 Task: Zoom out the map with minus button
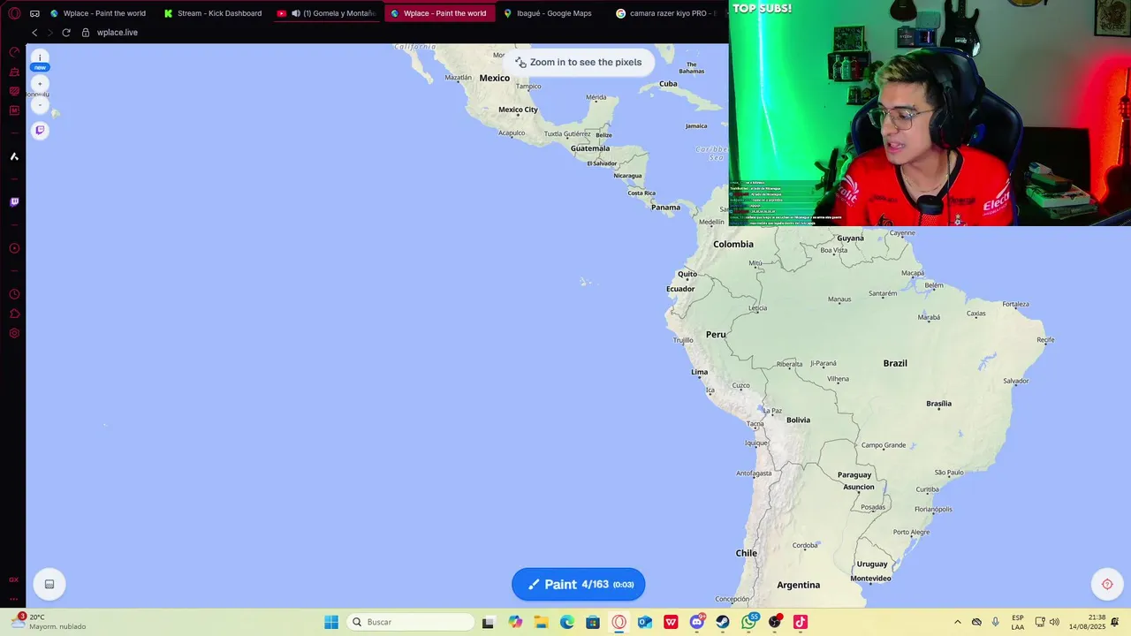(40, 105)
